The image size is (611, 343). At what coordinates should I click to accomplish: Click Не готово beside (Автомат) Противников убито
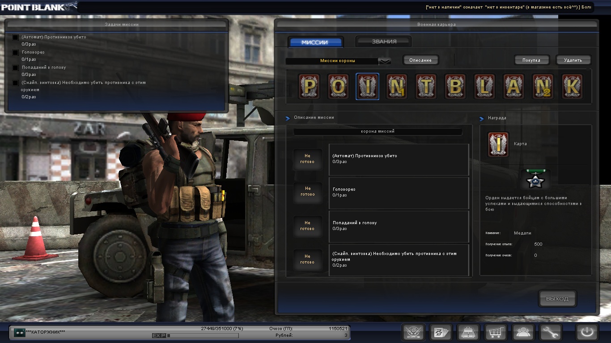tap(307, 159)
